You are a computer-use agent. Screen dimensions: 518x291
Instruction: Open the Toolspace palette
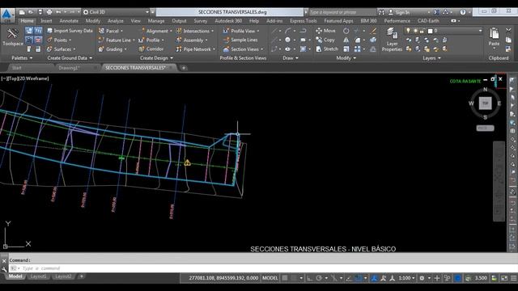(x=12, y=37)
